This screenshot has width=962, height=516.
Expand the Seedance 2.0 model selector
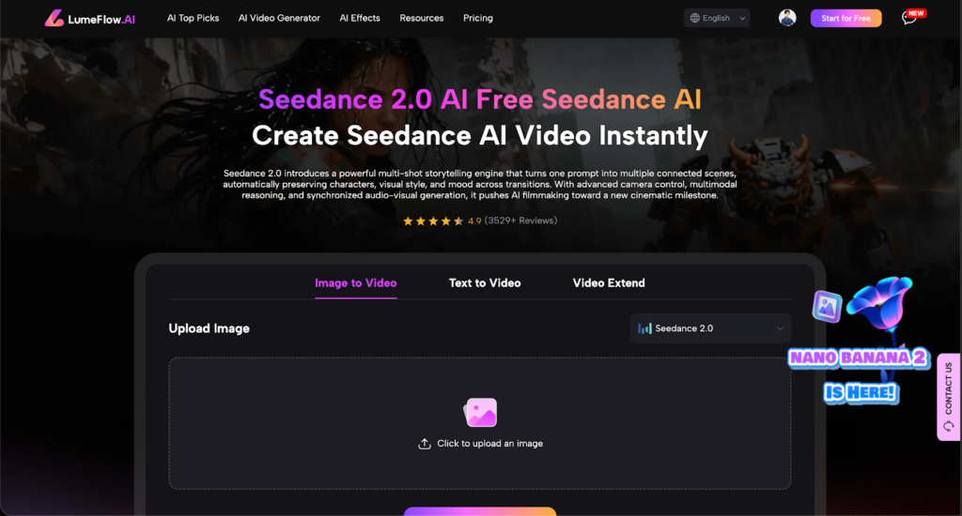pos(710,328)
